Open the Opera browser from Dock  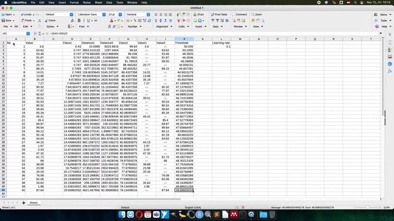coord(139,214)
